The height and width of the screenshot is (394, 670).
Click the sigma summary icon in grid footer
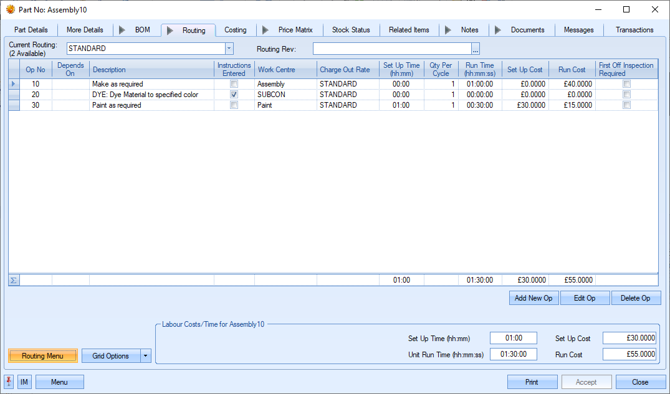coord(14,280)
